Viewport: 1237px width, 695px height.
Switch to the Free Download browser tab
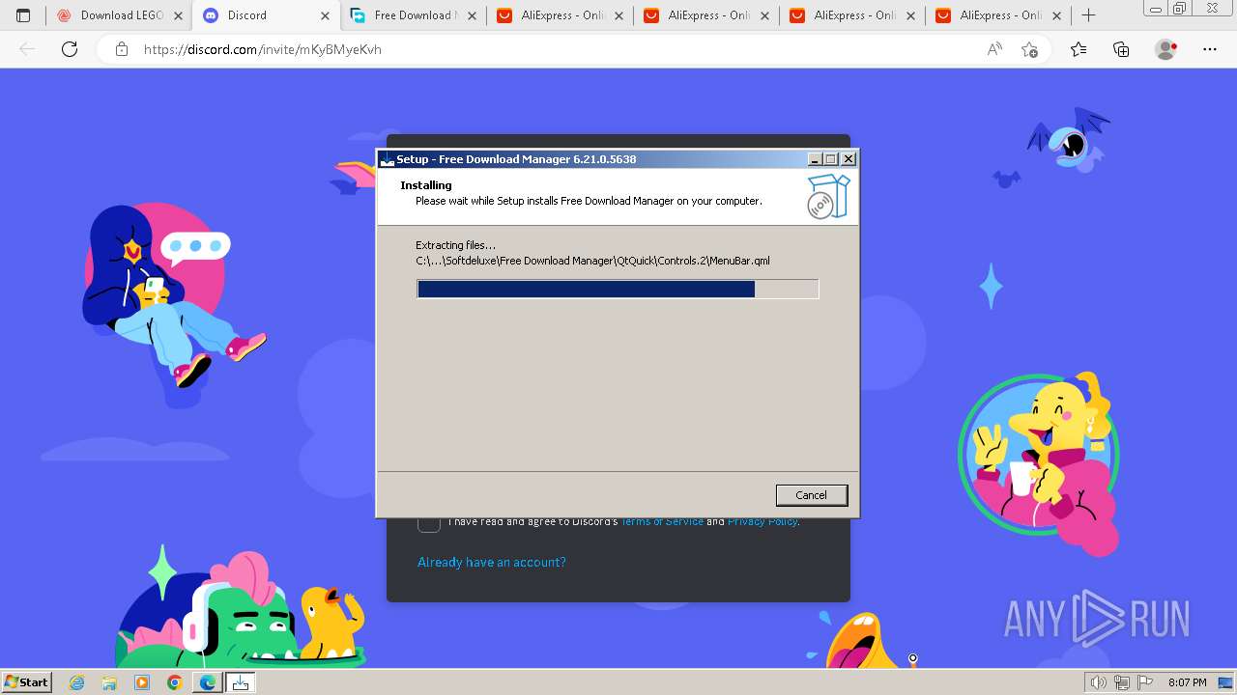tap(411, 15)
